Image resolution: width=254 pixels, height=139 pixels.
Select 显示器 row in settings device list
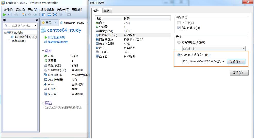click(133, 56)
